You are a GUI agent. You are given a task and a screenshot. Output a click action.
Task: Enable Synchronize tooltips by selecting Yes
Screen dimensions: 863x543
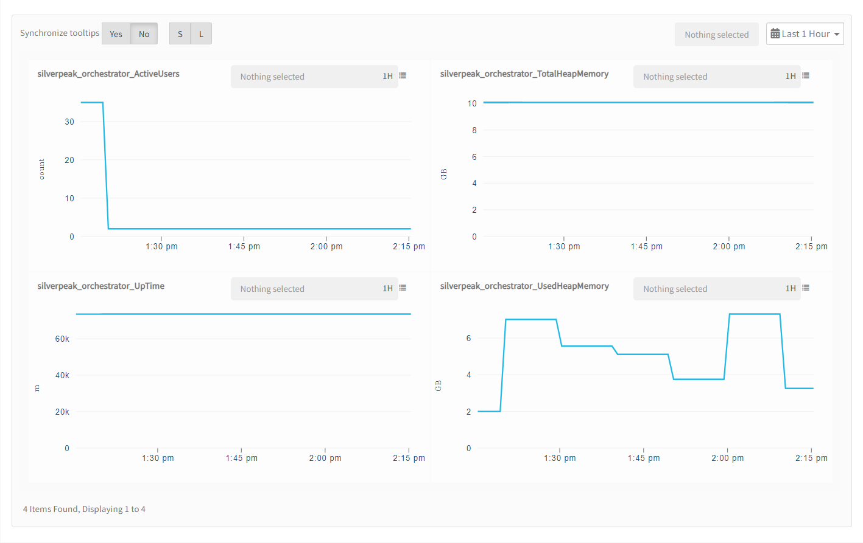(x=116, y=33)
